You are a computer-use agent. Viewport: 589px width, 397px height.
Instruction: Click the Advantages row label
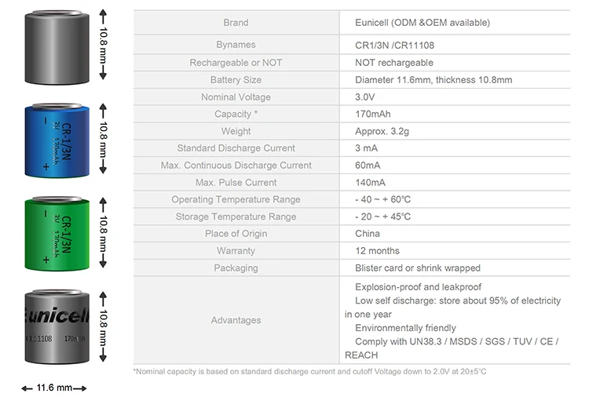(x=236, y=320)
